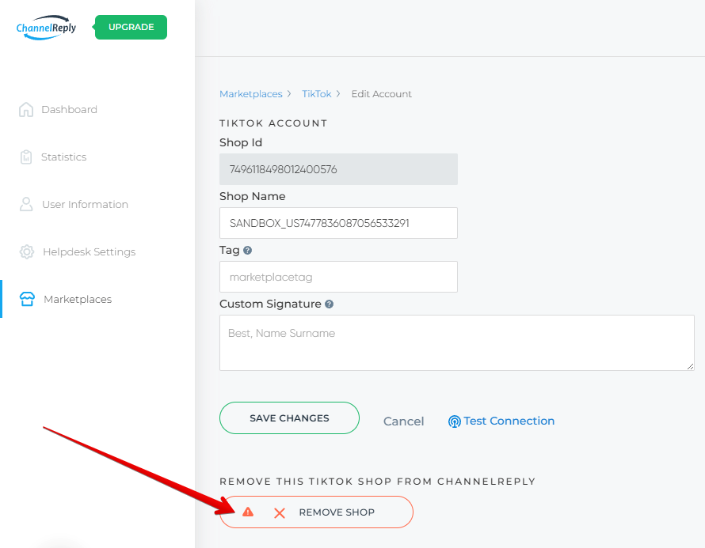Click Test Connection link
The image size is (705, 548).
pyautogui.click(x=509, y=421)
